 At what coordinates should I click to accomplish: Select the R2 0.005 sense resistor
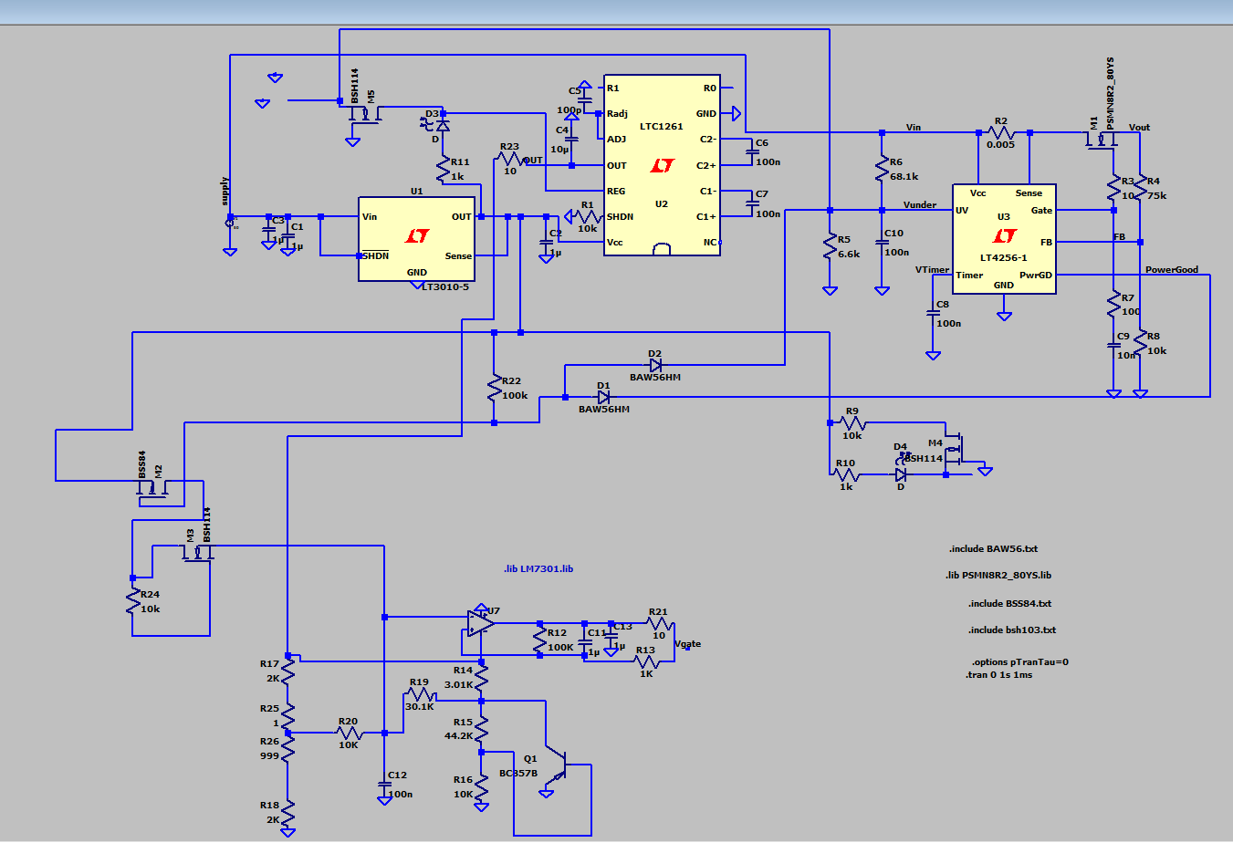click(x=1001, y=133)
